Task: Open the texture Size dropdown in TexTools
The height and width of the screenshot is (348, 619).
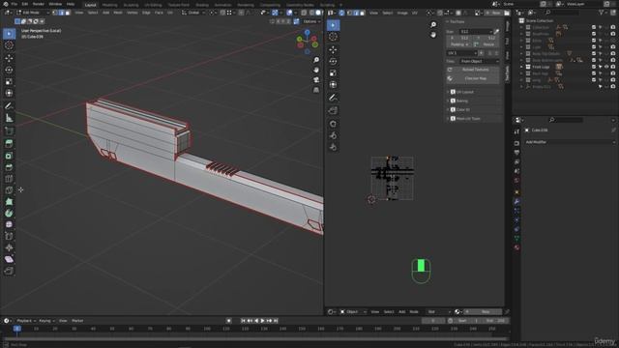Action: tap(476, 31)
